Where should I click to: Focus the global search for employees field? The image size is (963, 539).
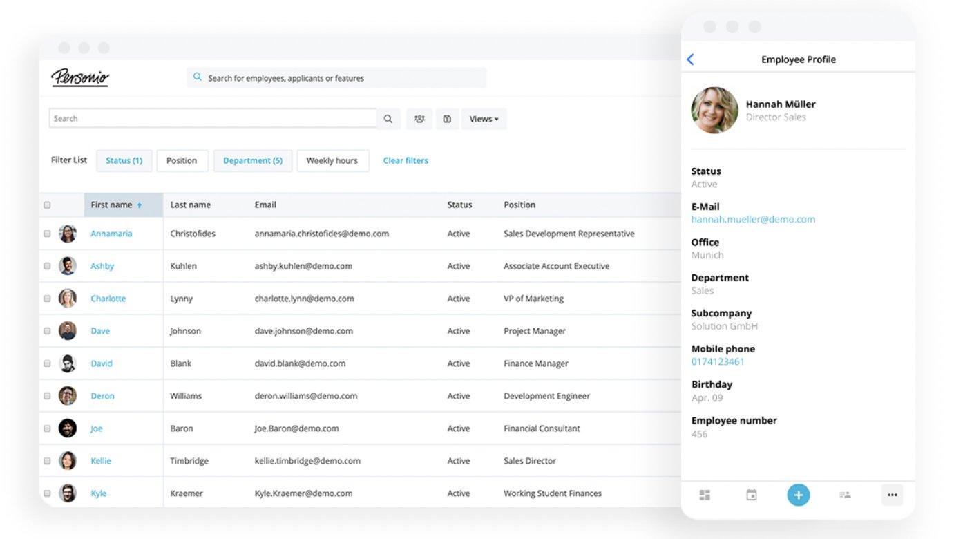336,78
